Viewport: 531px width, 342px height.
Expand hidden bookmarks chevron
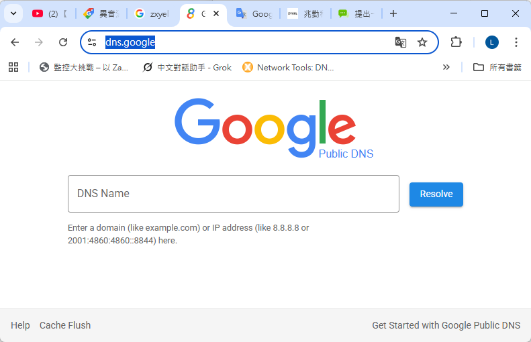point(446,67)
